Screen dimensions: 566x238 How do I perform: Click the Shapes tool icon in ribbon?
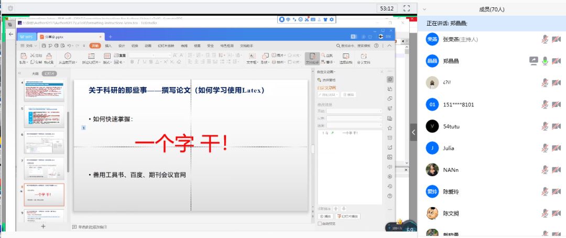(x=265, y=57)
